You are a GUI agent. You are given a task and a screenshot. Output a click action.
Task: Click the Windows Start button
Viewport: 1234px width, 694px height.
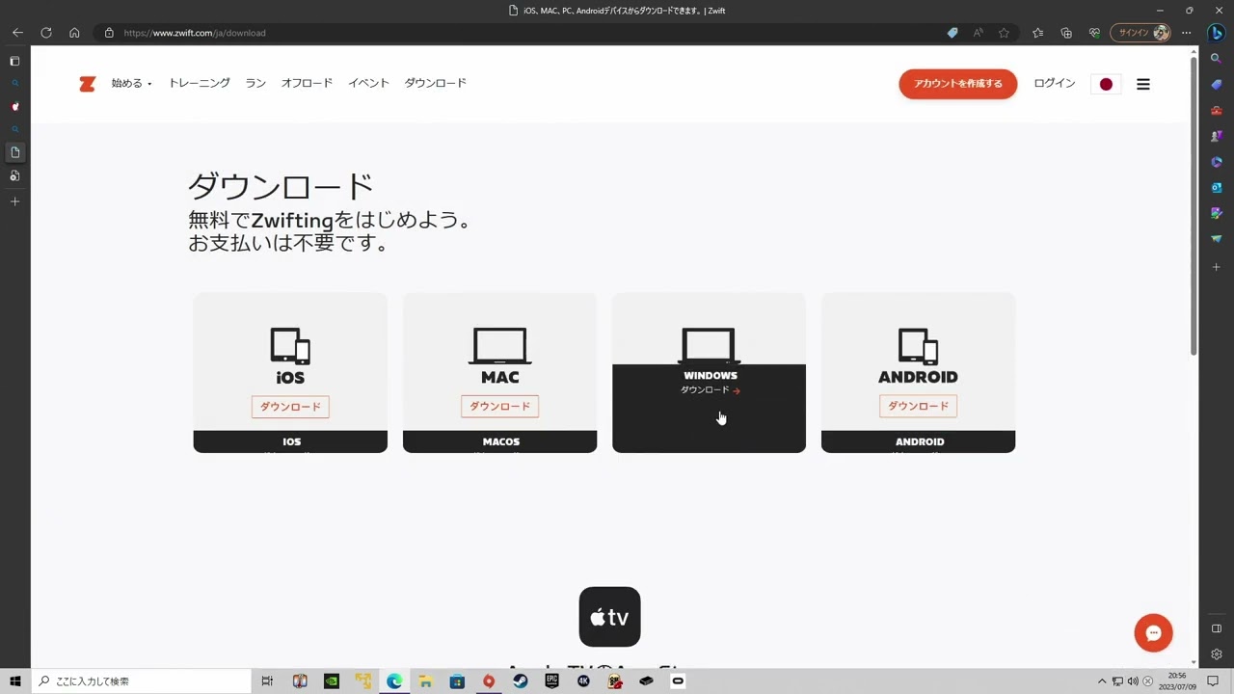coord(15,681)
